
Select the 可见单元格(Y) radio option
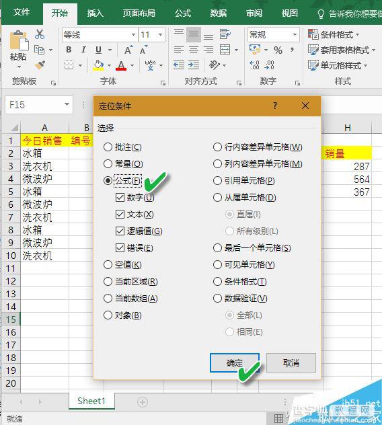(244, 264)
